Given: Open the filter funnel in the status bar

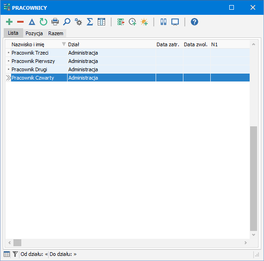Looking at the screenshot, I should coord(15,254).
